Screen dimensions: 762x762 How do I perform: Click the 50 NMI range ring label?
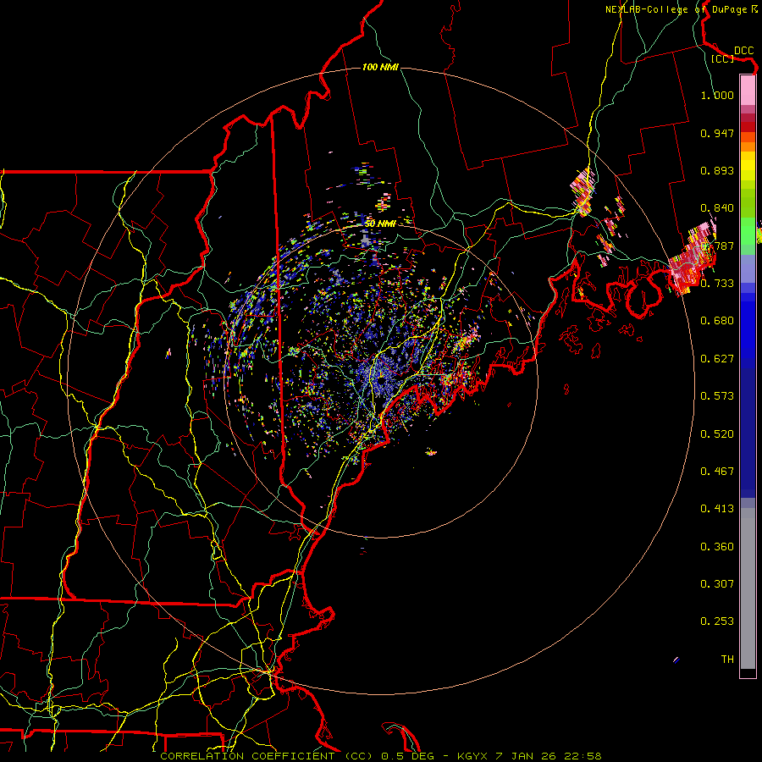pos(380,224)
